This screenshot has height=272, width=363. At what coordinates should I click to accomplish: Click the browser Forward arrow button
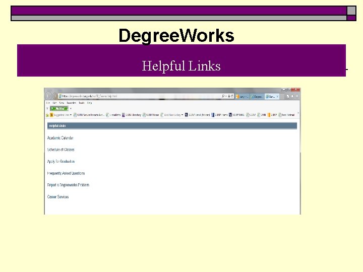point(55,96)
